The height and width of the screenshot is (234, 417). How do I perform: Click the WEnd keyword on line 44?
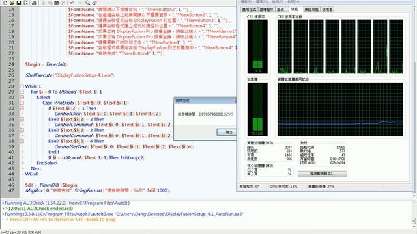point(31,174)
